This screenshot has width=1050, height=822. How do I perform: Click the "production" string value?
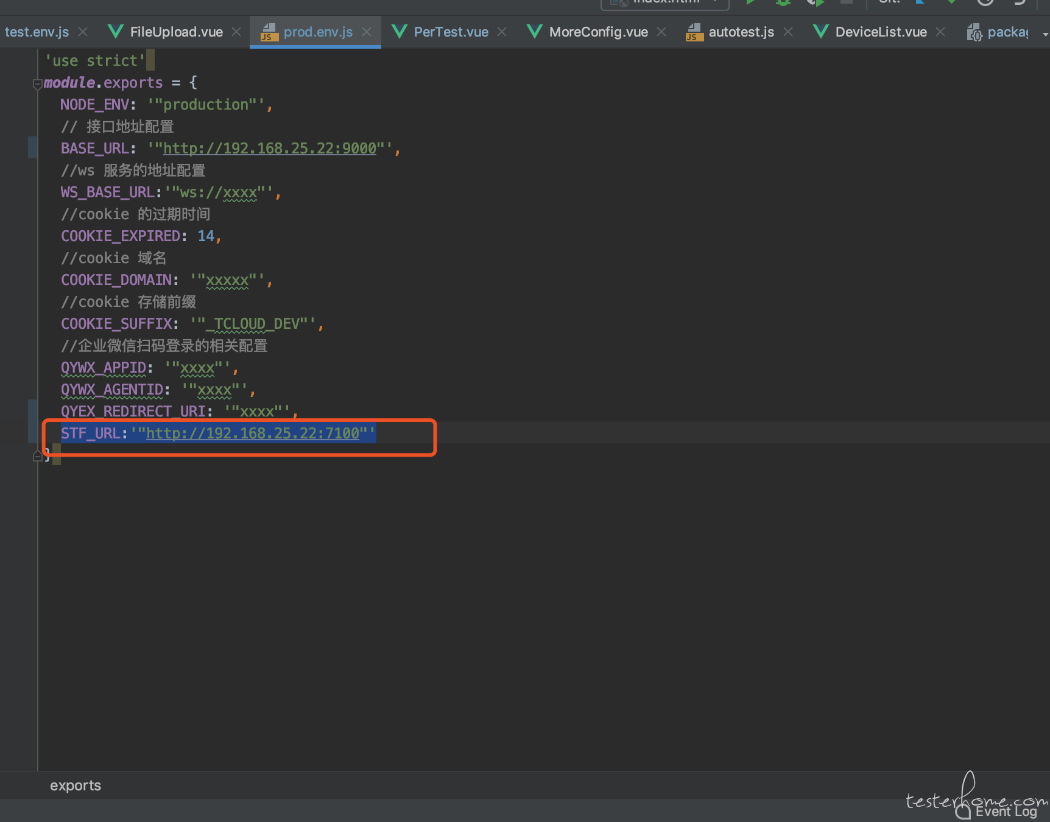pos(206,105)
